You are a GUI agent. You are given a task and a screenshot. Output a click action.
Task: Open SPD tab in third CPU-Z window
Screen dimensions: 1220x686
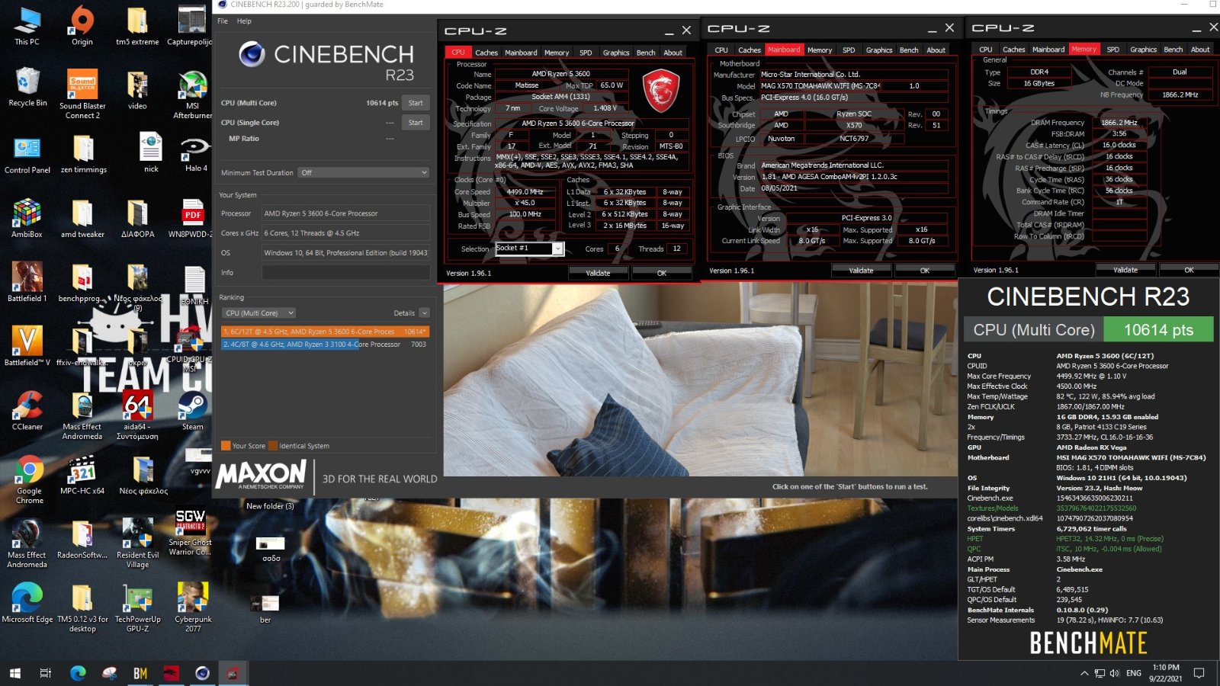coord(1113,50)
